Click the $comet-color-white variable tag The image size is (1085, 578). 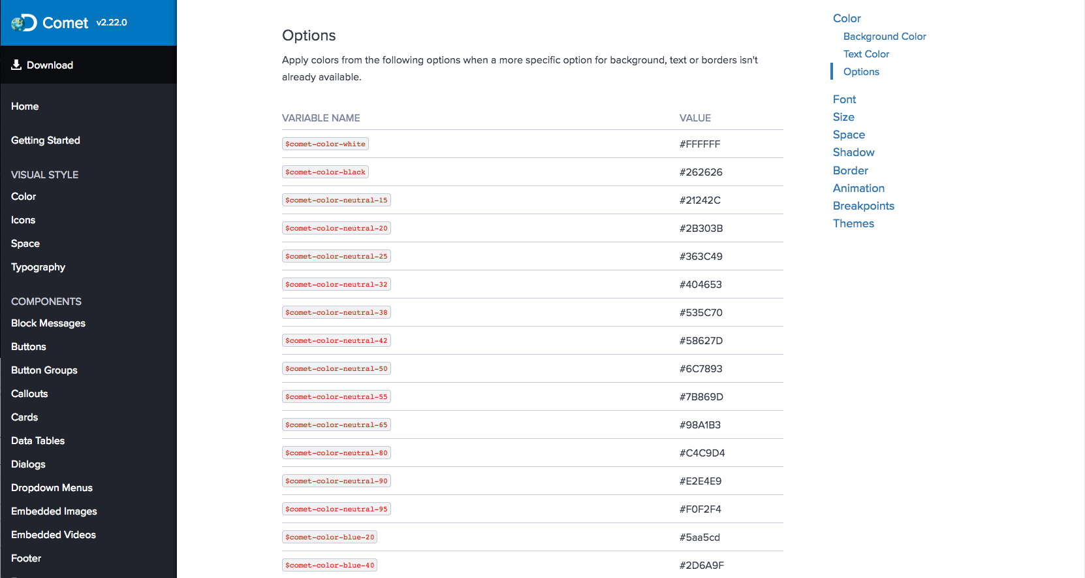325,144
